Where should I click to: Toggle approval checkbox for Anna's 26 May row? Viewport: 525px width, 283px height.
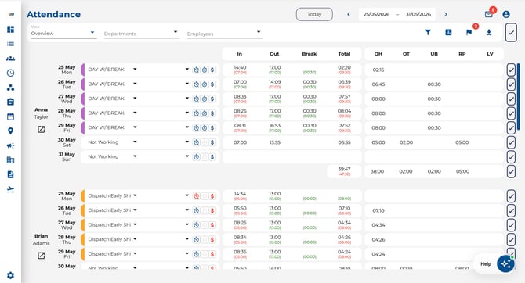pos(511,84)
